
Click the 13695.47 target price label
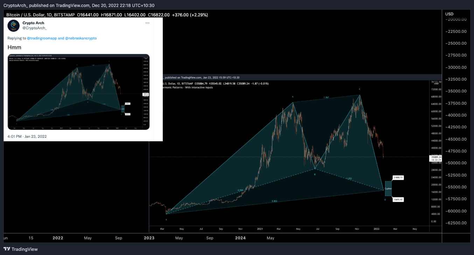(398, 200)
